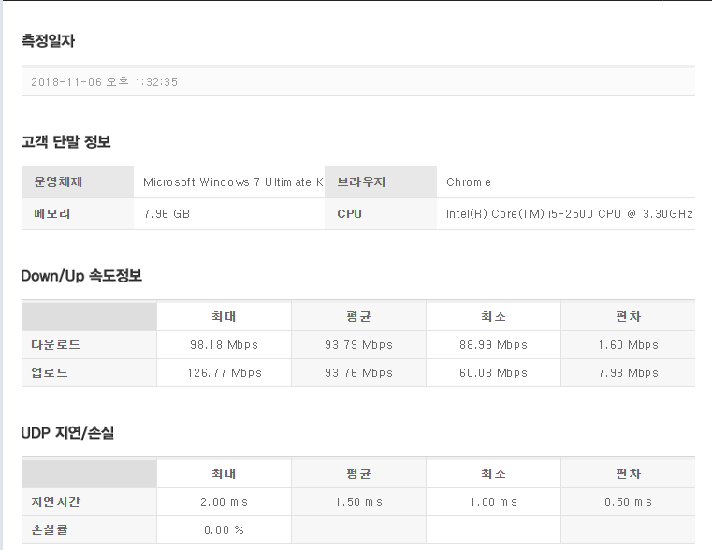Click 편차 header in UDP table
The image size is (712, 550).
(628, 473)
